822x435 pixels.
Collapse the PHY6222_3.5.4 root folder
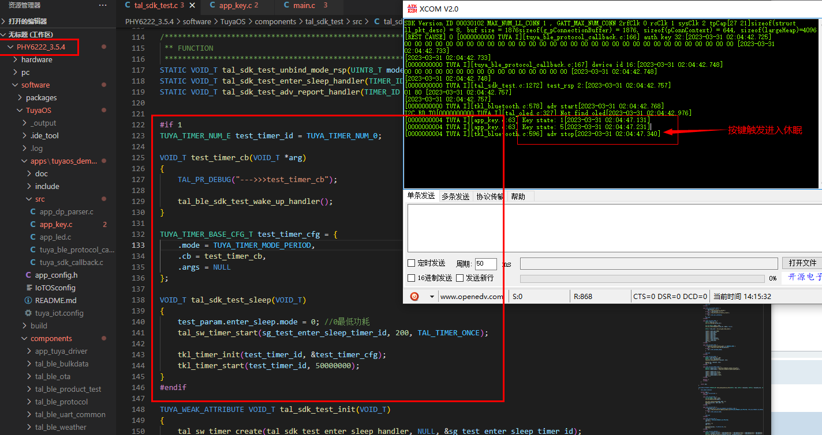point(10,47)
